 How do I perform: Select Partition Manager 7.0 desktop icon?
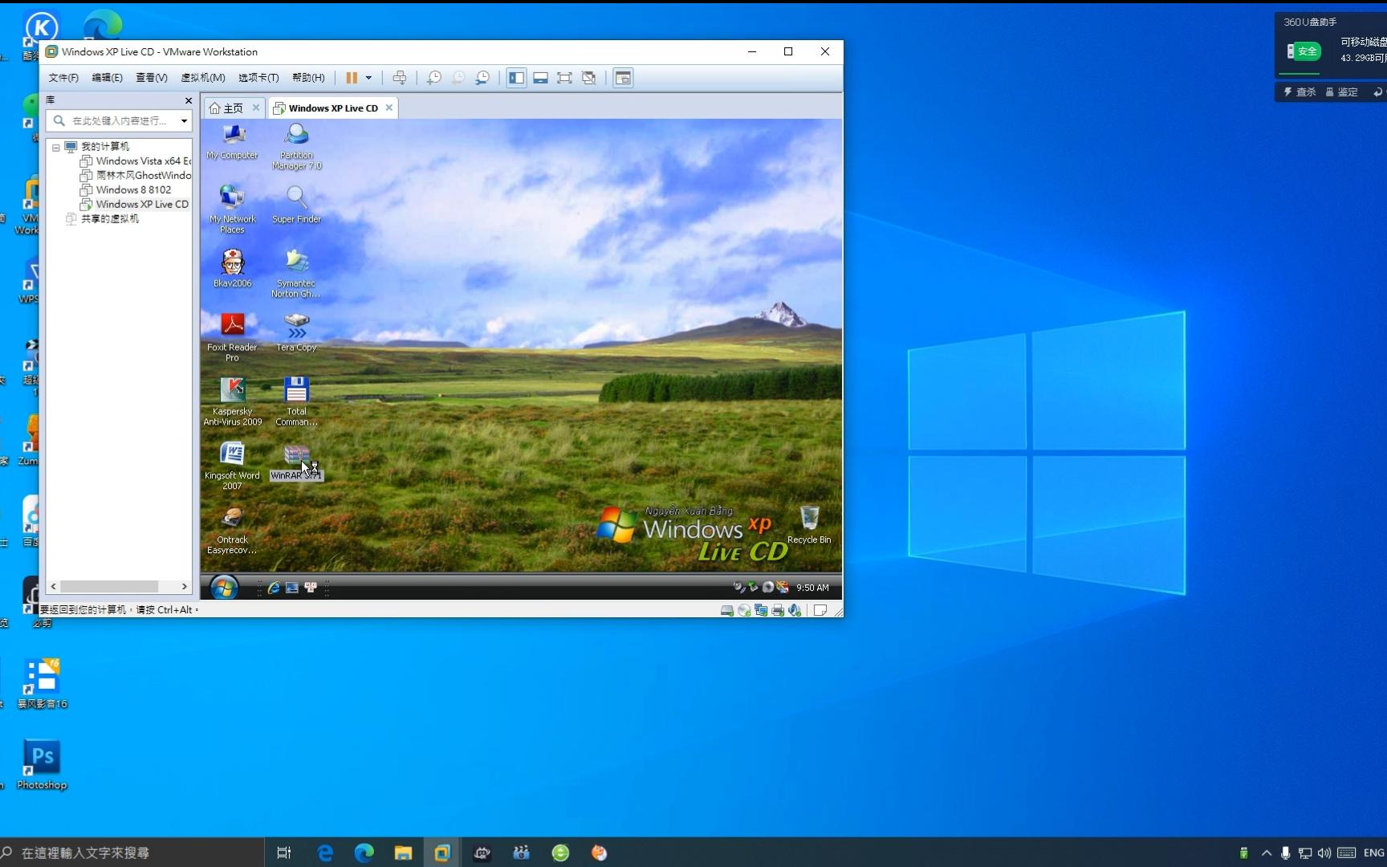coord(296,147)
